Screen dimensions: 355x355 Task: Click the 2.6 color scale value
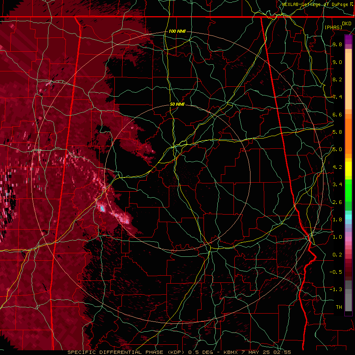[337, 202]
